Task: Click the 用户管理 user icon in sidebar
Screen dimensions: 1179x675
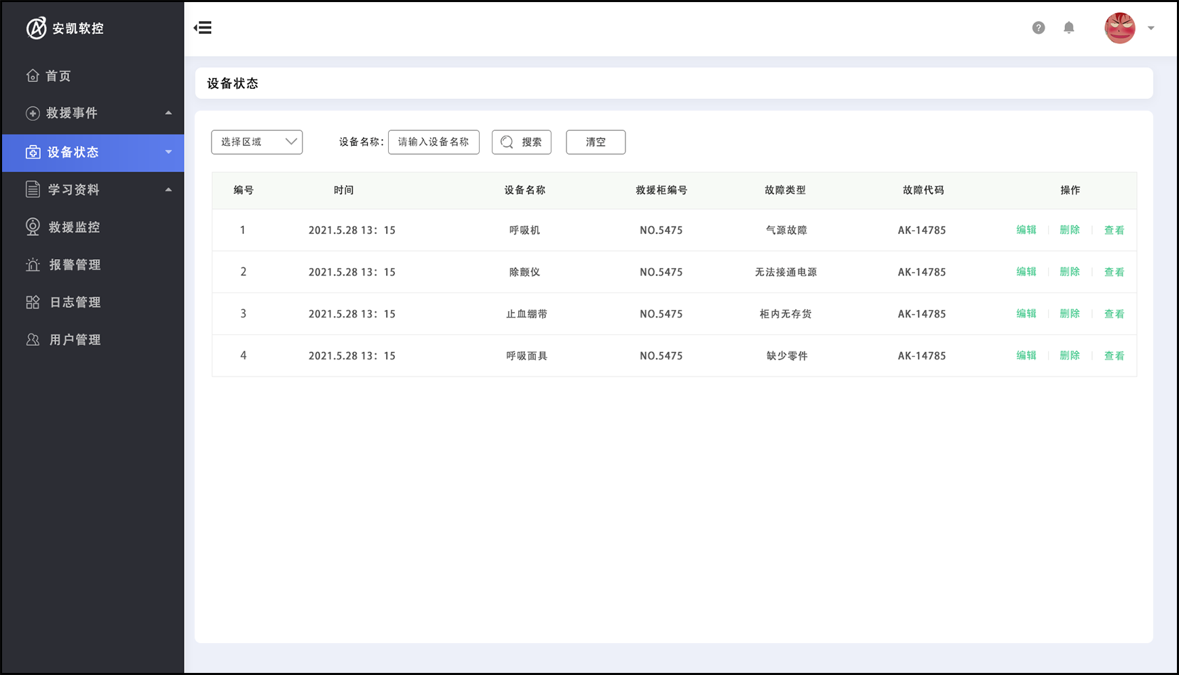Action: [x=33, y=339]
